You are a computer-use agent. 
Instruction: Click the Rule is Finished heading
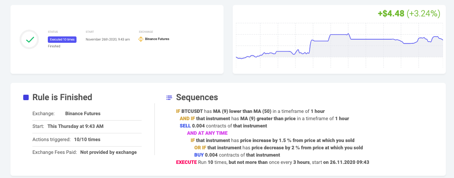pos(62,97)
